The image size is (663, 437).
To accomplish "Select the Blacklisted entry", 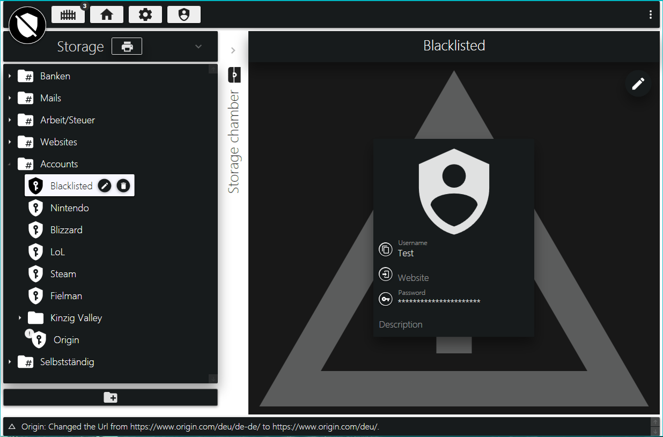I will click(x=71, y=186).
